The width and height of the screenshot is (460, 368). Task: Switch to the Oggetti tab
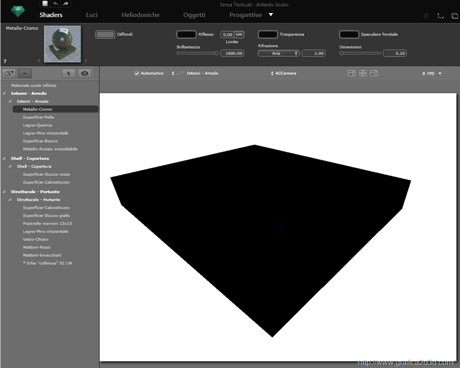[x=194, y=15]
